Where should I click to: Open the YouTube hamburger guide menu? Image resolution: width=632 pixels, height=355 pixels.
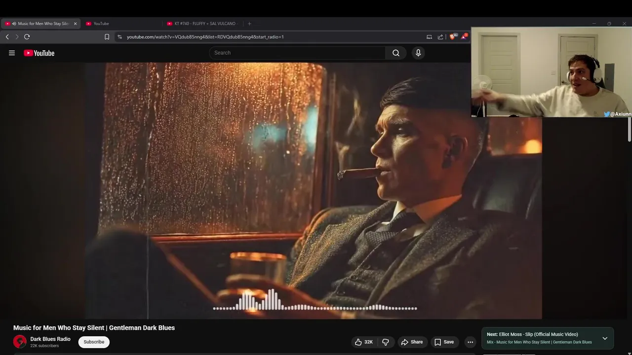point(12,53)
